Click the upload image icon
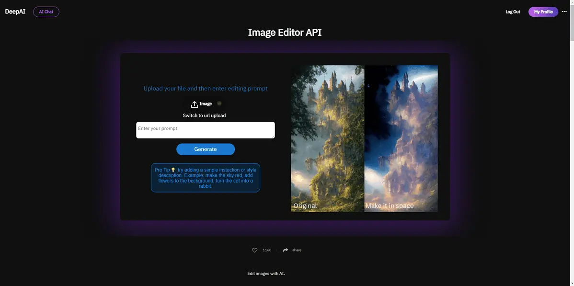This screenshot has width=574, height=286. [194, 104]
